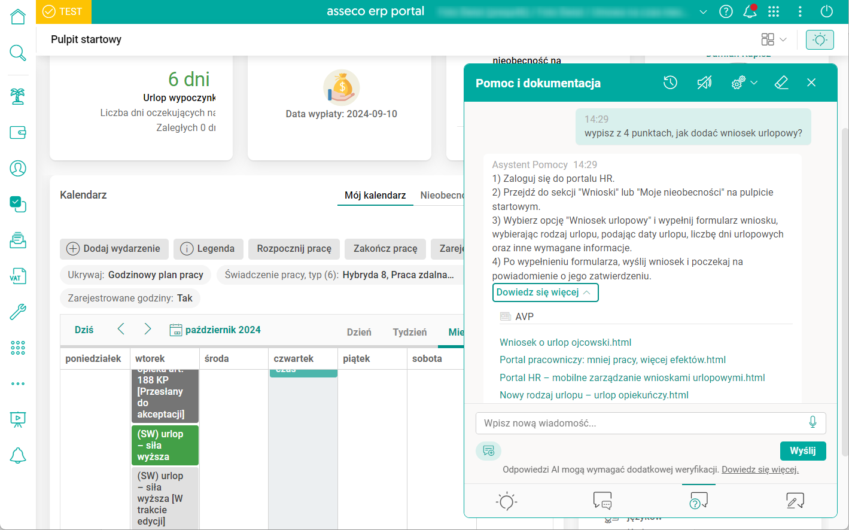Open the palm tree vacation module

point(18,96)
